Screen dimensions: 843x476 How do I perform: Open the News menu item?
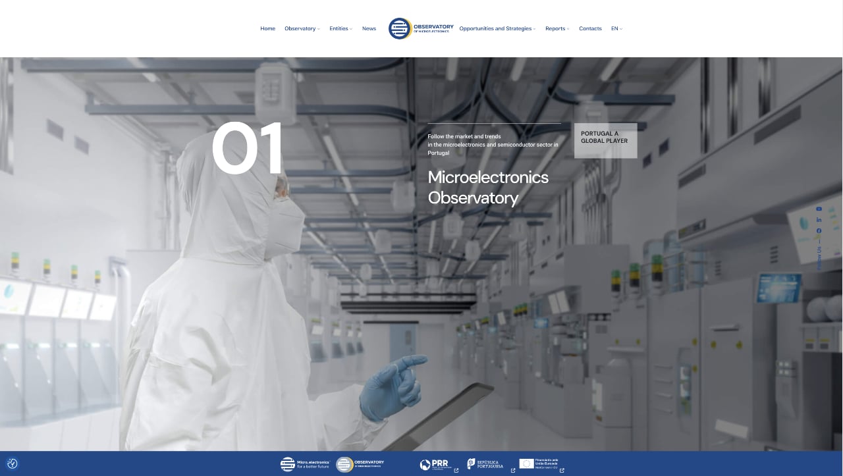(369, 28)
